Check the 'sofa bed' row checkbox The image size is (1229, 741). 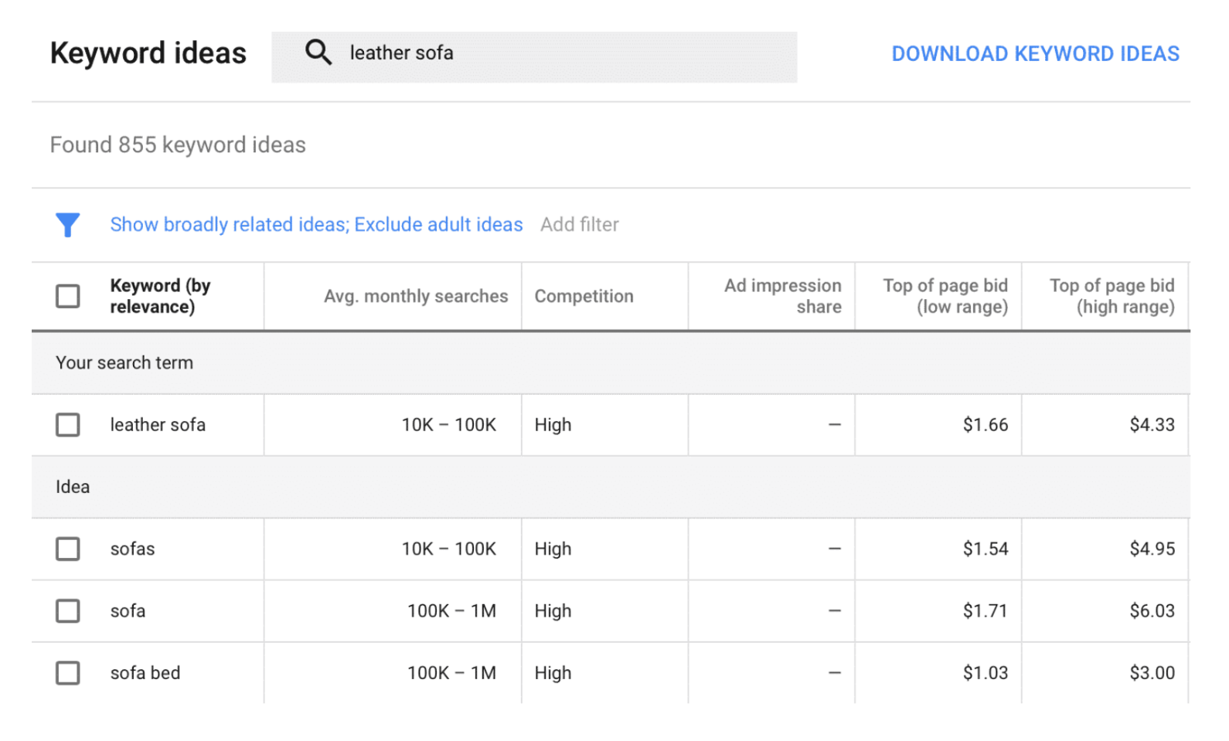pyautogui.click(x=68, y=673)
